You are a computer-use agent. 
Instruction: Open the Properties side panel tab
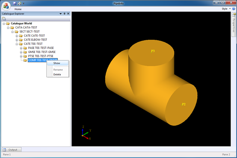click(234, 25)
